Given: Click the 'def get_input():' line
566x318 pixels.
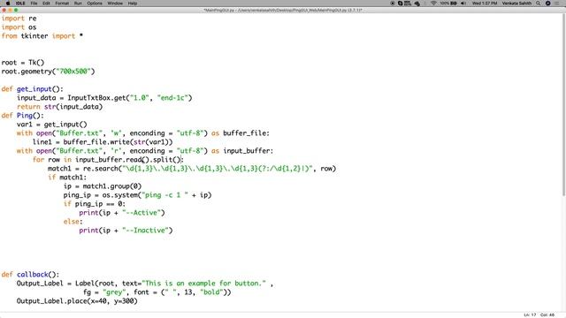Looking at the screenshot, I should pyautogui.click(x=33, y=89).
